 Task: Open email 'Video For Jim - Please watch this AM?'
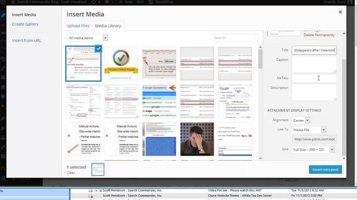235,191
